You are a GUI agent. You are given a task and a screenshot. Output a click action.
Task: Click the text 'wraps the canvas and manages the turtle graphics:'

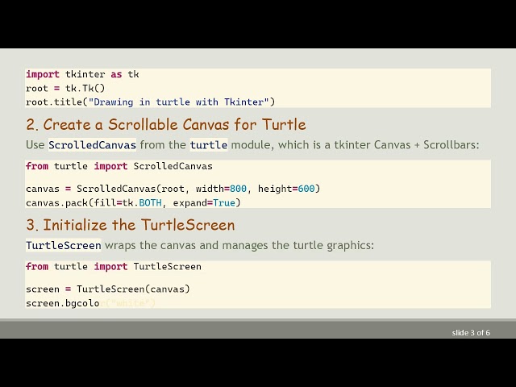coord(239,245)
